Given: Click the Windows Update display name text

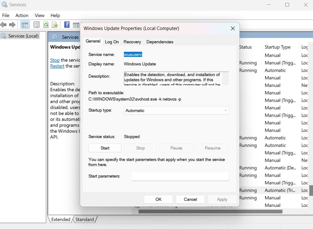Looking at the screenshot, I should click(140, 64).
